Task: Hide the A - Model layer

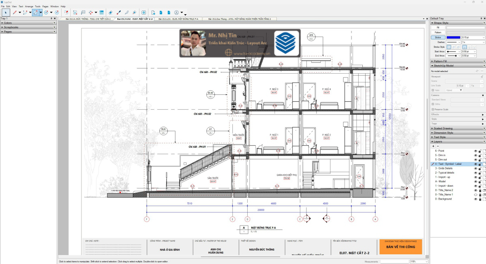Action: click(x=475, y=181)
